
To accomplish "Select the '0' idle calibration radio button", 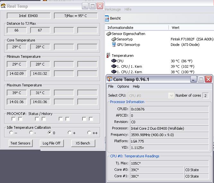I will pyautogui.click(x=50, y=133).
